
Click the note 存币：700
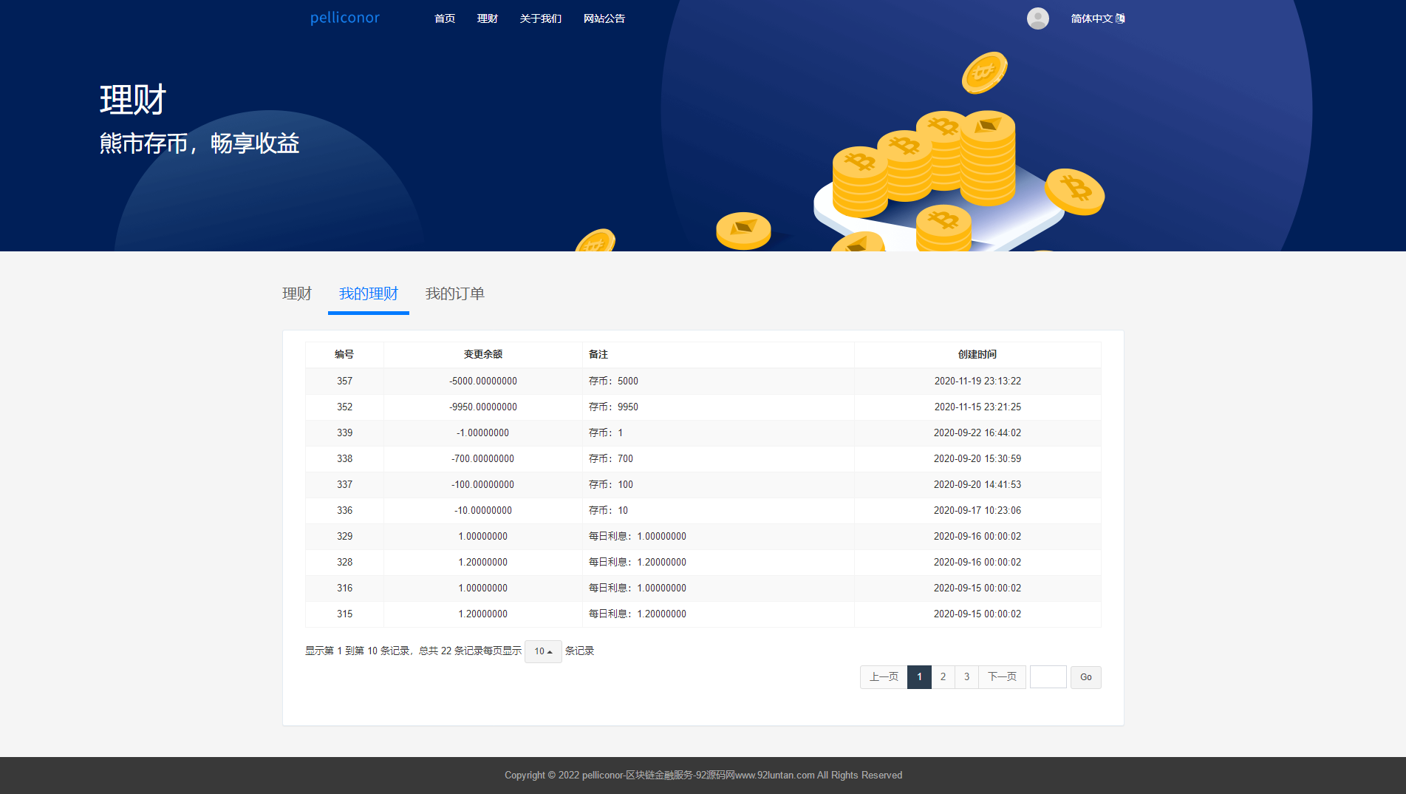tap(611, 459)
